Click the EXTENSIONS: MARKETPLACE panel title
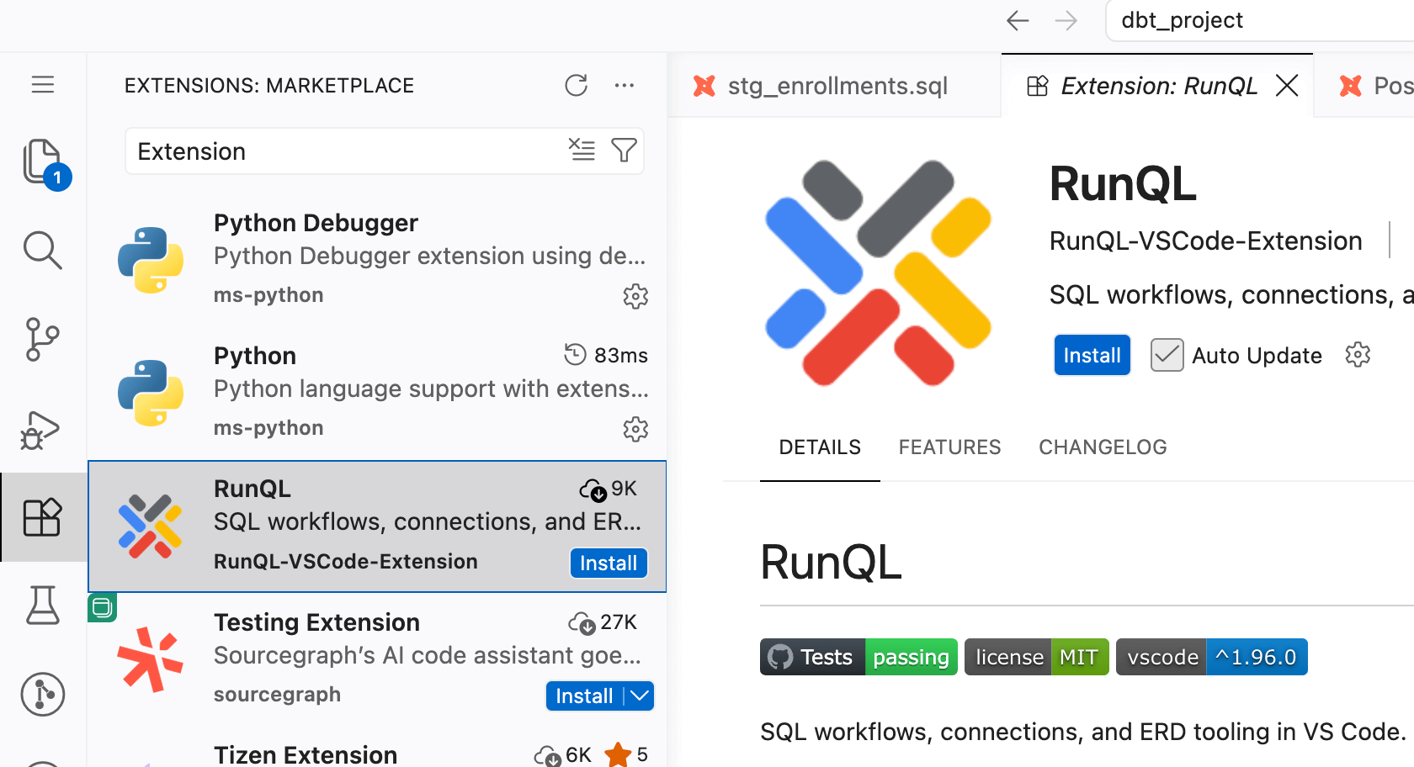 click(269, 85)
